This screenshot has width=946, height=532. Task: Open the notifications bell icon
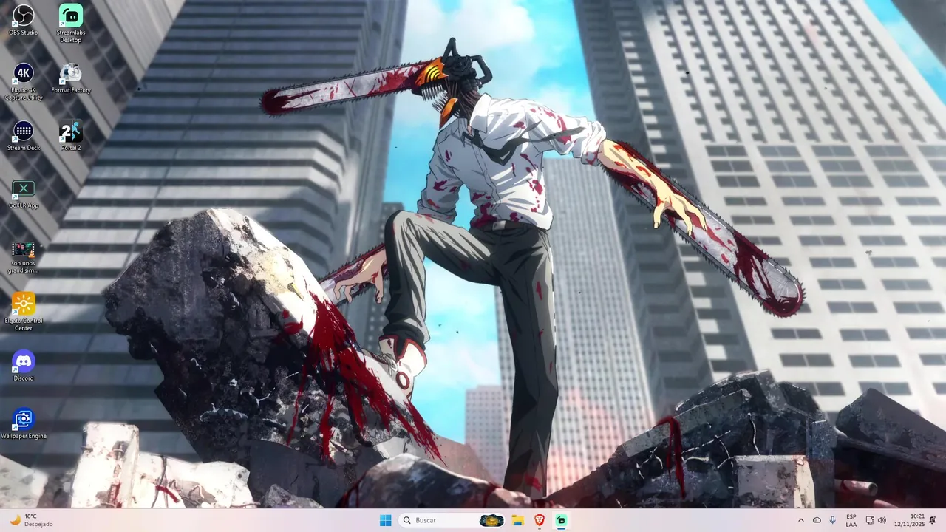(x=933, y=520)
